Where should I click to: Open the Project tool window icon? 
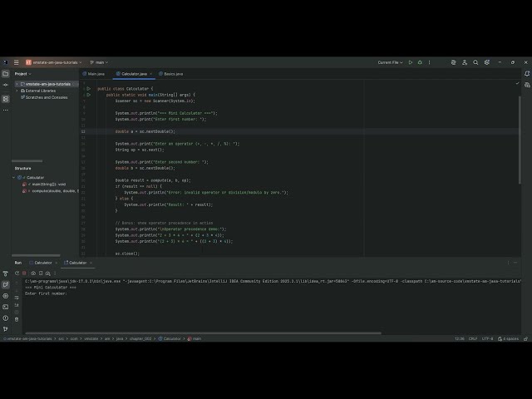(x=6, y=74)
